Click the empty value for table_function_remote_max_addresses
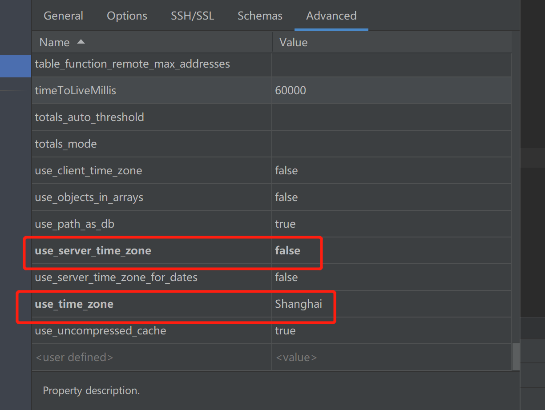Image resolution: width=545 pixels, height=410 pixels. (392, 64)
